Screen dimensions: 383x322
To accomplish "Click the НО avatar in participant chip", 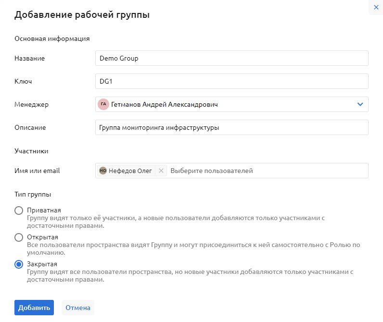I will (102, 171).
